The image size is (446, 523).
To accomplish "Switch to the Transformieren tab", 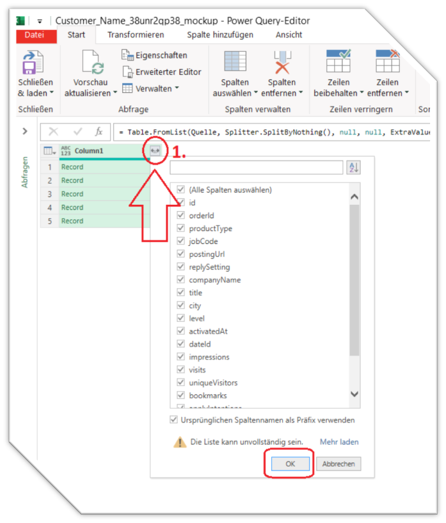I will pos(136,35).
